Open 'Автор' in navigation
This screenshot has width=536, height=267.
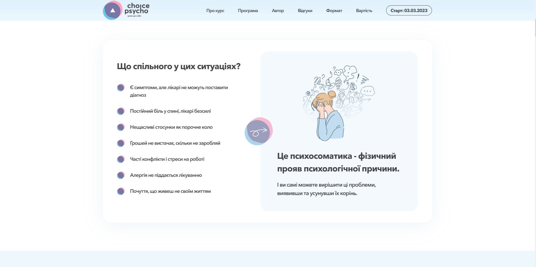click(x=278, y=11)
